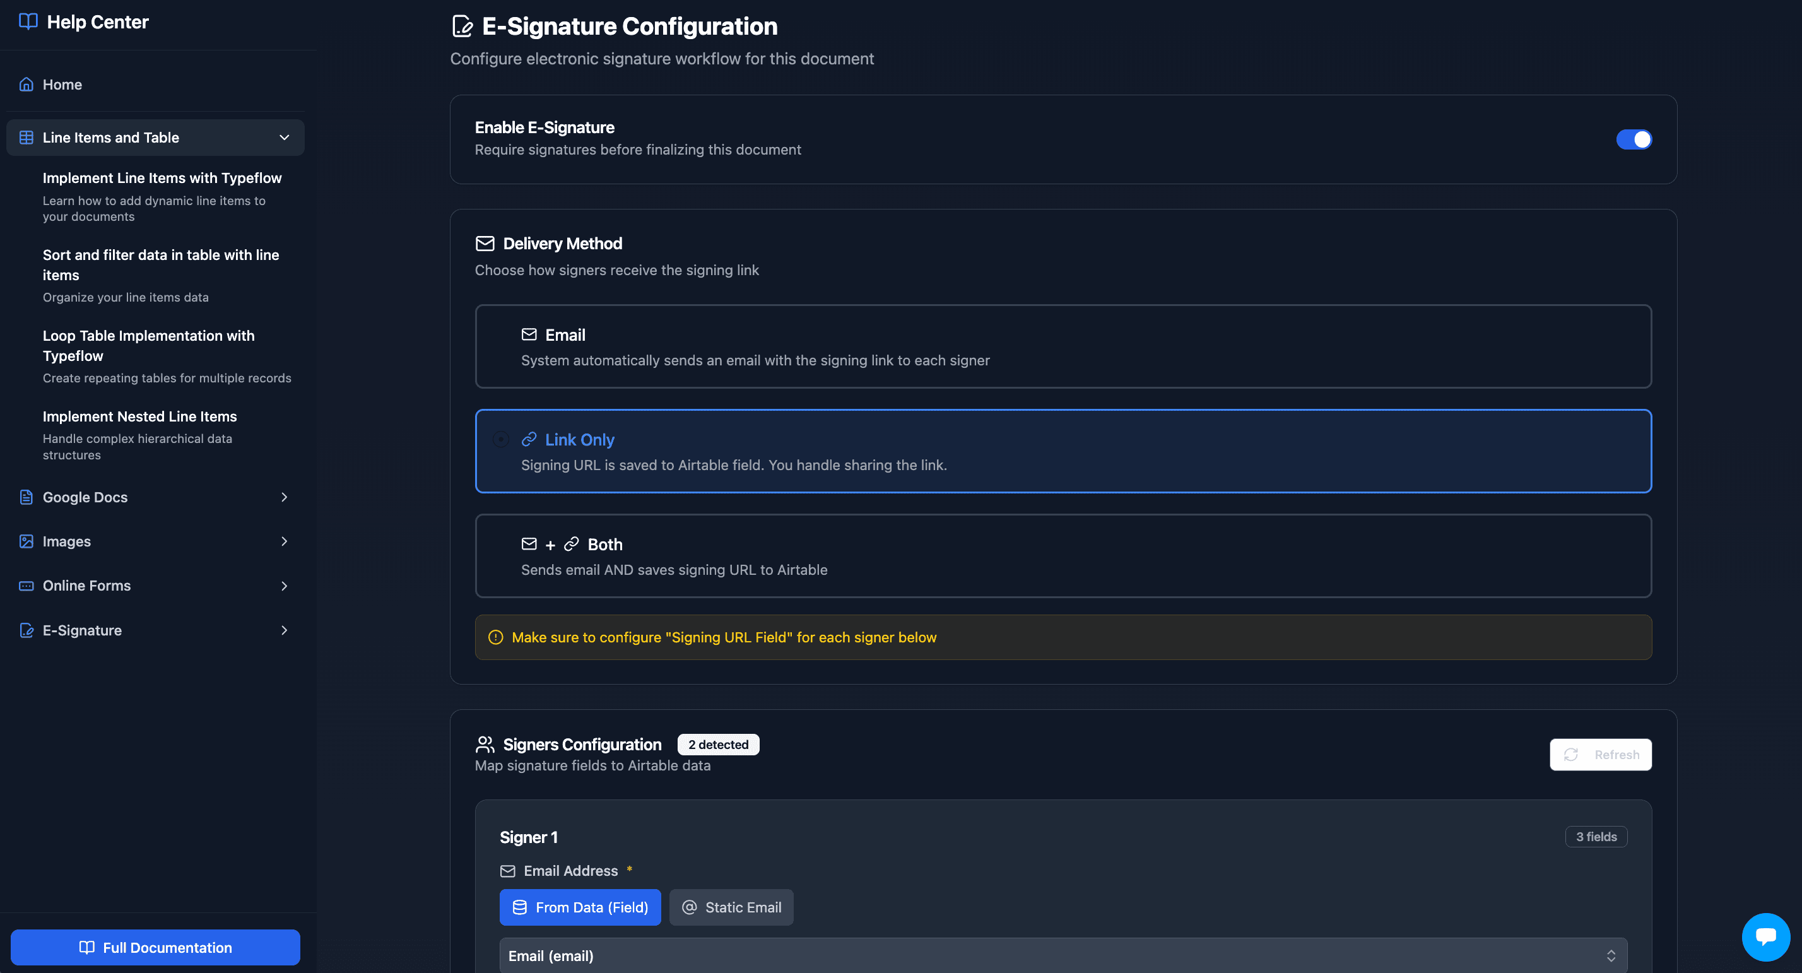The height and width of the screenshot is (973, 1802).
Task: Open the chat widget in bottom right corner
Action: pyautogui.click(x=1765, y=936)
